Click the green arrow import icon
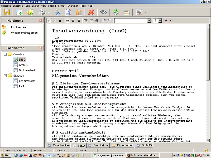The width and height of the screenshot is (211, 158). 116,12
